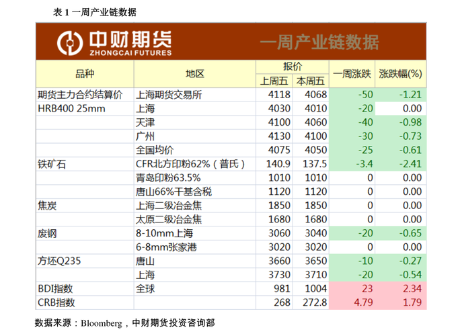
Task: Click the percentage -0.27
Action: [410, 261]
